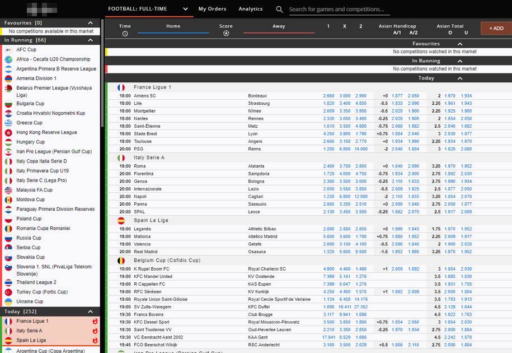The image size is (512, 353).
Task: Click the Ukraine flag icon in sidebar
Action: 8,301
